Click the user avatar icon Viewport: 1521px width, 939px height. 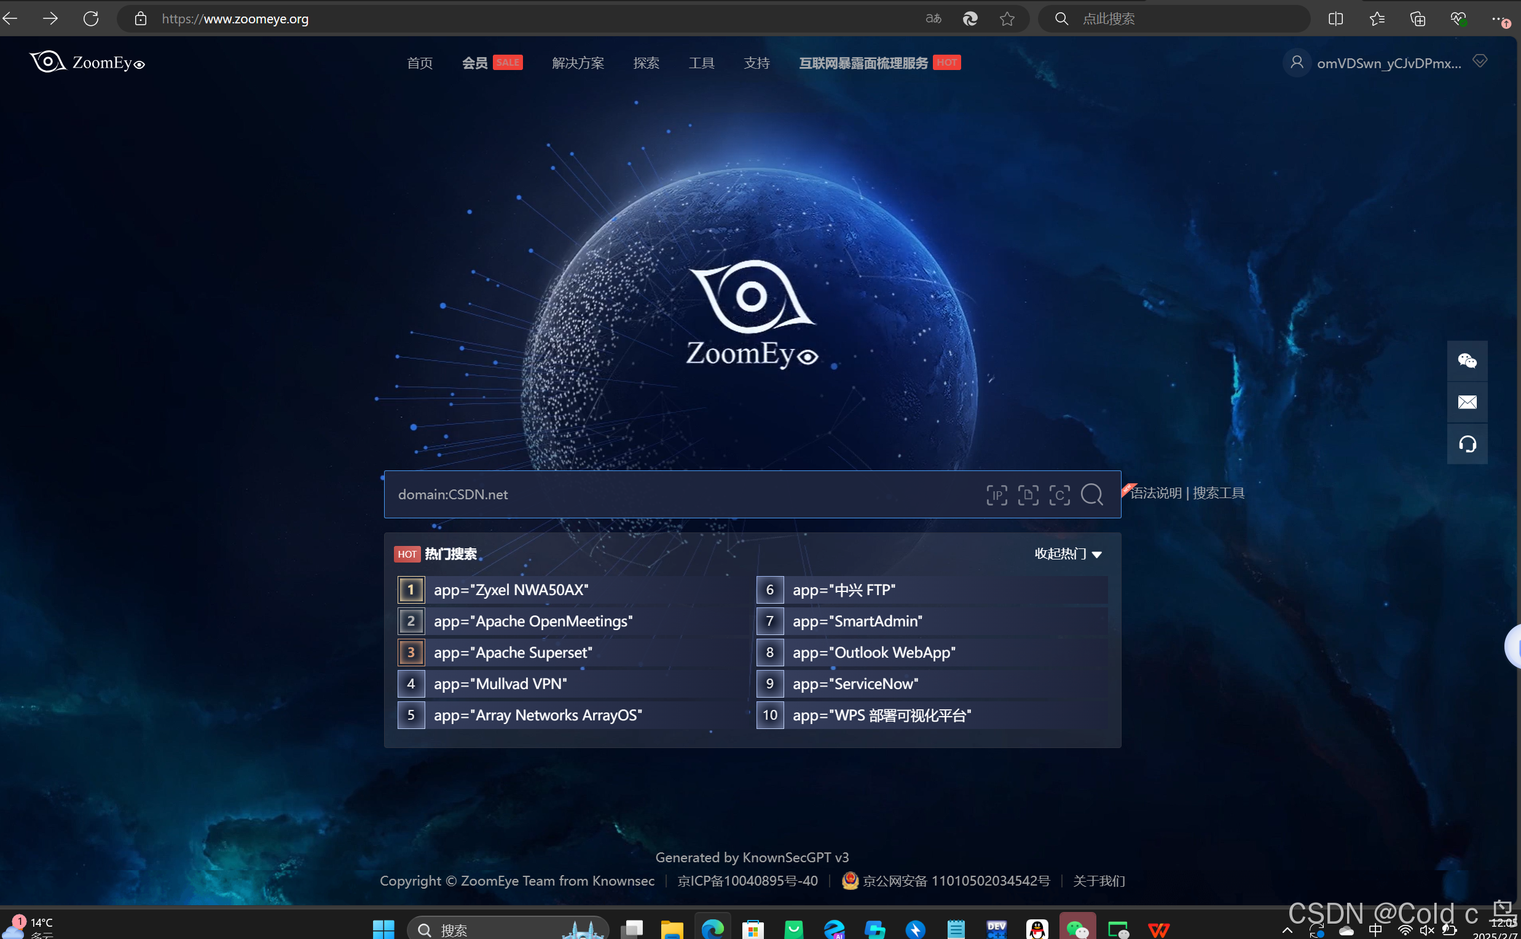(x=1297, y=63)
